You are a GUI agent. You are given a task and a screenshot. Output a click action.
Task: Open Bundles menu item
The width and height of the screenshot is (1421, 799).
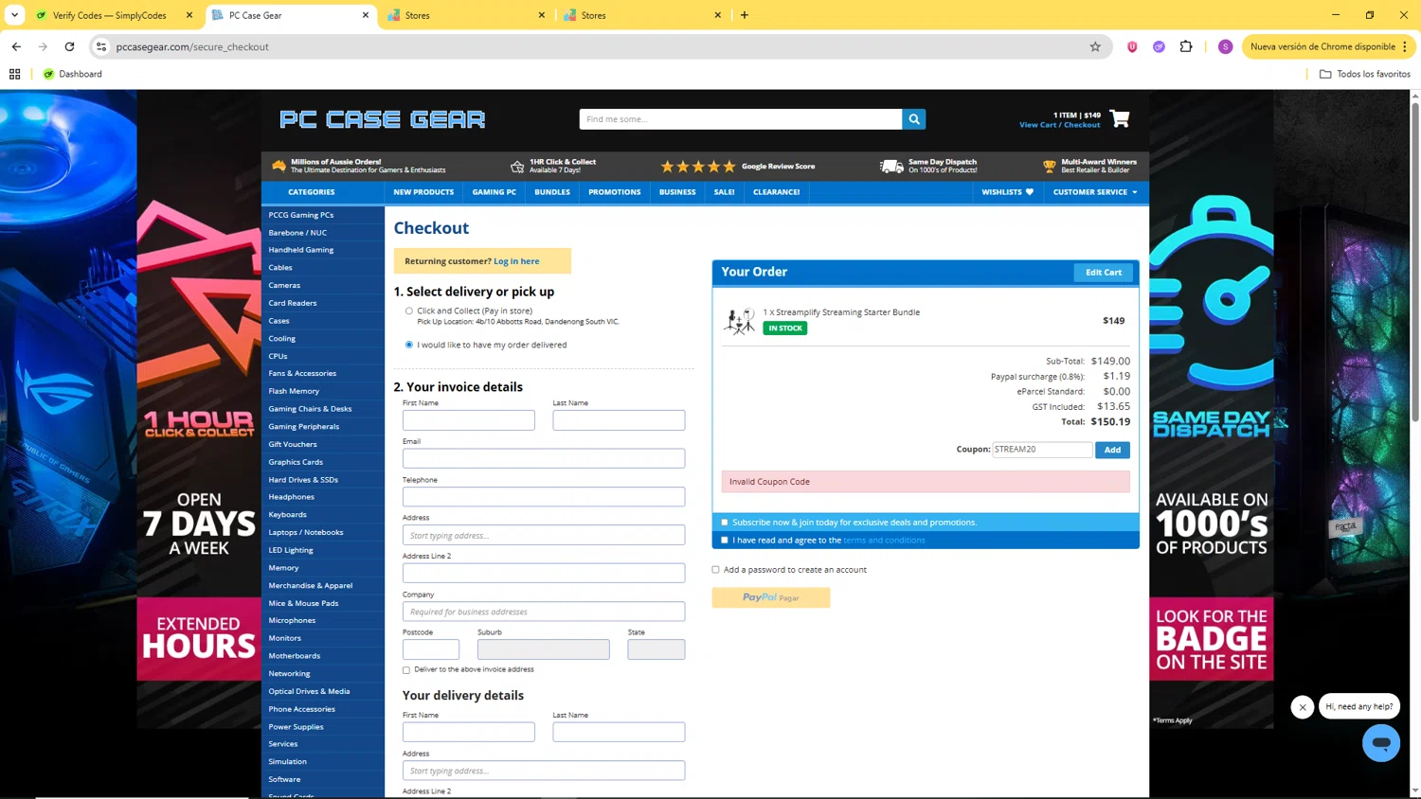(x=552, y=192)
